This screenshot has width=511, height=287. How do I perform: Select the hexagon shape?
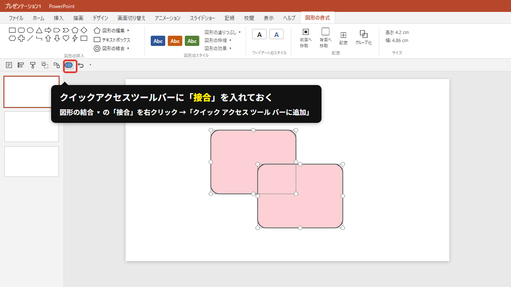pyautogui.click(x=12, y=38)
